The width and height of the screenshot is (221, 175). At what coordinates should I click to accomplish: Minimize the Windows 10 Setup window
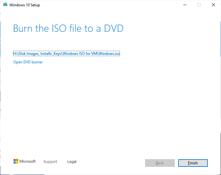coord(184,5)
